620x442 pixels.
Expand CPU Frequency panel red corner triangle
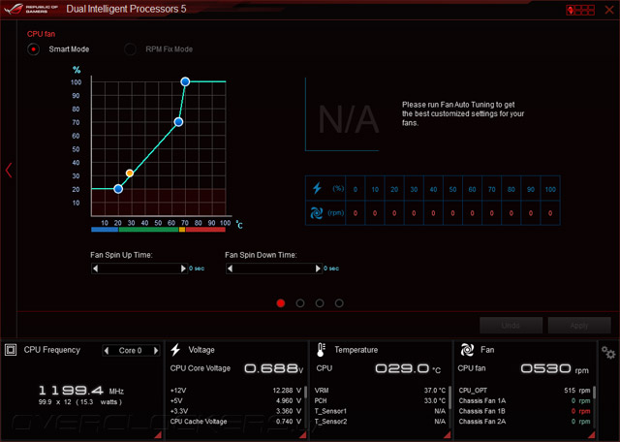click(158, 435)
